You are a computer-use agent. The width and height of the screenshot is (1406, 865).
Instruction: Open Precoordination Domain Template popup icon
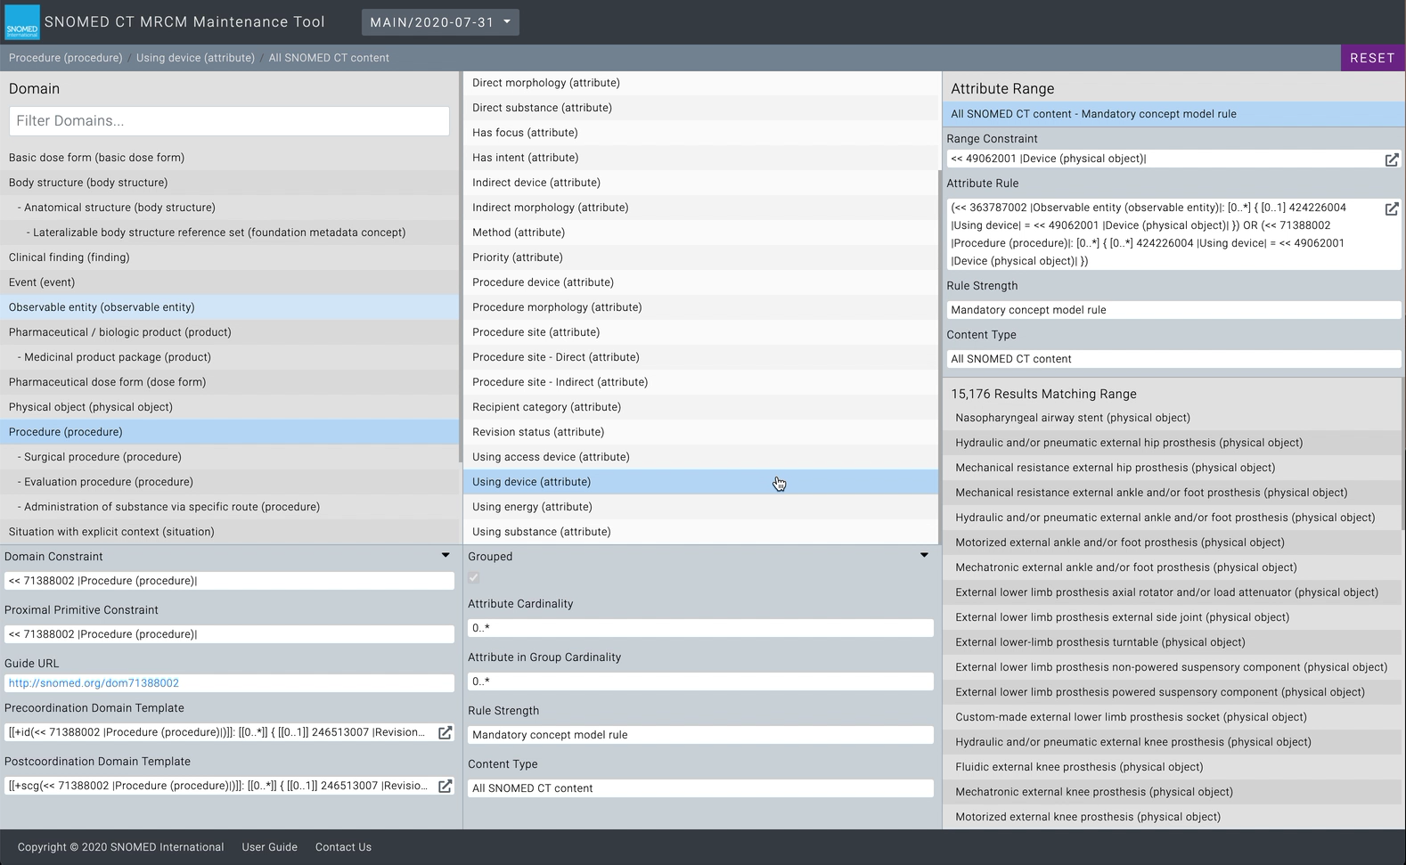(x=445, y=732)
